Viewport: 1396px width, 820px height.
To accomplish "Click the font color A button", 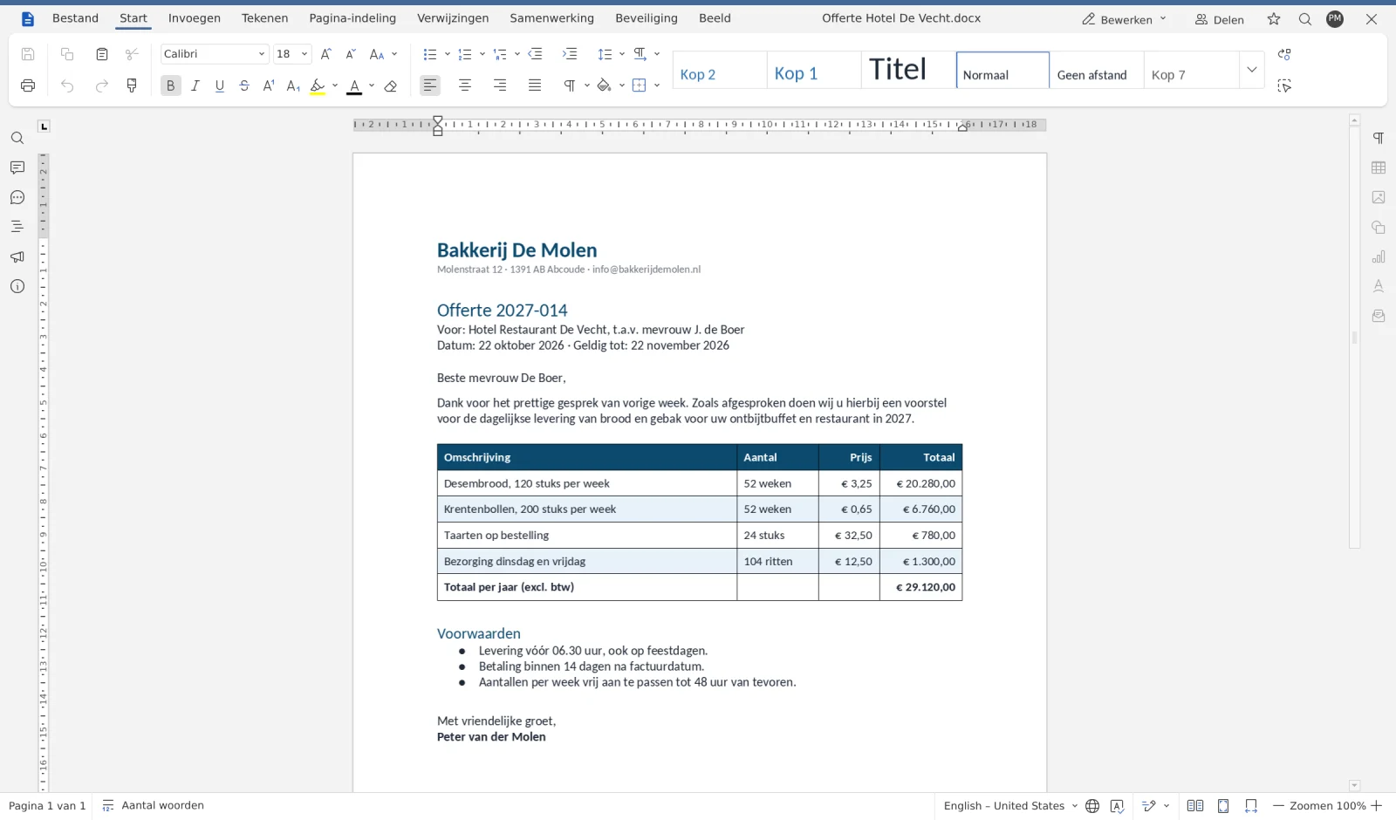I will 354,85.
